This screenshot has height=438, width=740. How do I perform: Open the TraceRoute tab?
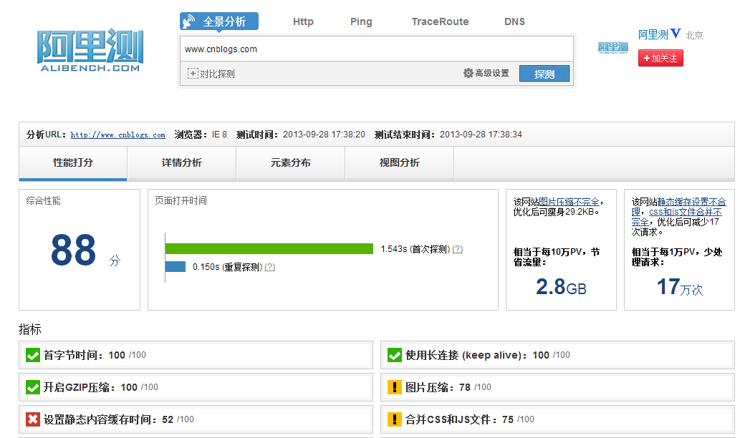coord(440,21)
